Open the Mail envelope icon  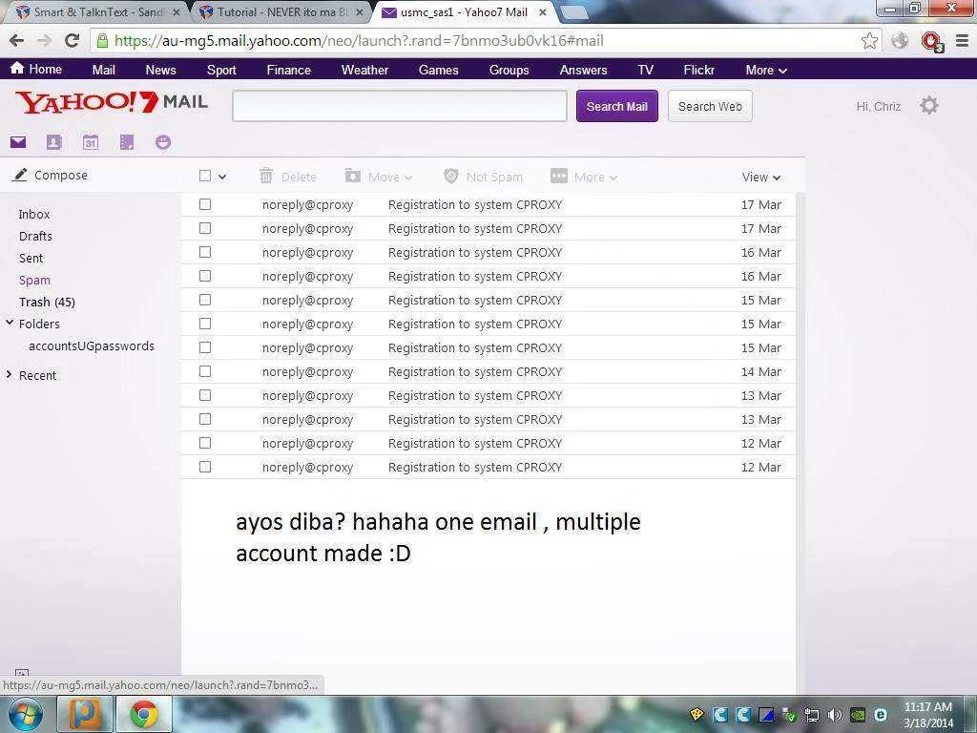tap(18, 142)
